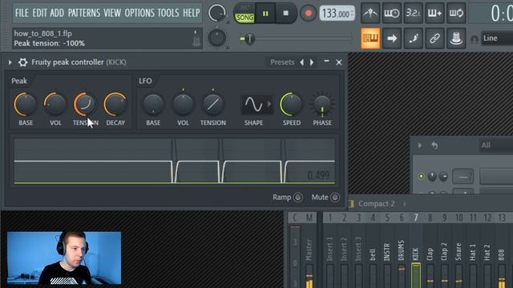Toggle wait for input before recording icon

(x=392, y=14)
